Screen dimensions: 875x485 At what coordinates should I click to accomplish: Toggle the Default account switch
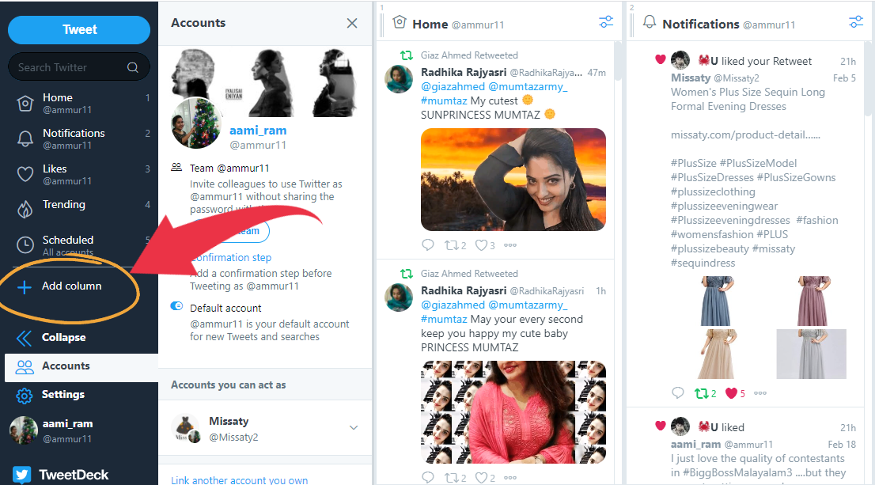point(176,307)
